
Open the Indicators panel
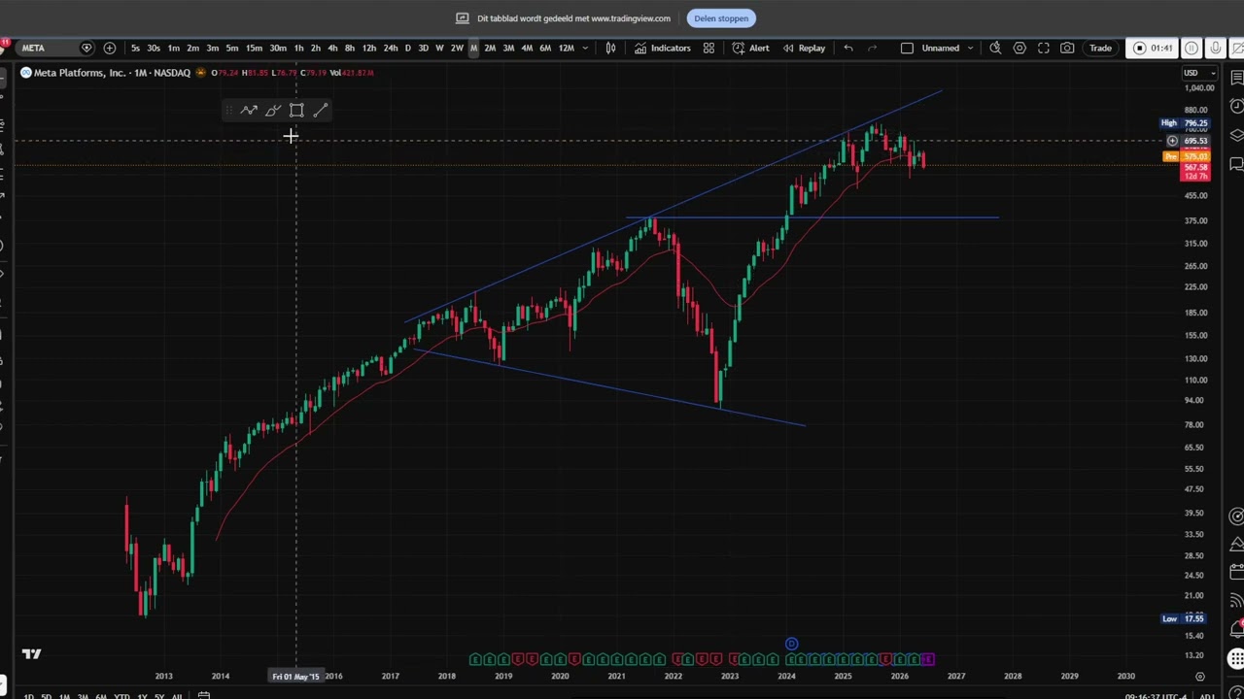[662, 48]
